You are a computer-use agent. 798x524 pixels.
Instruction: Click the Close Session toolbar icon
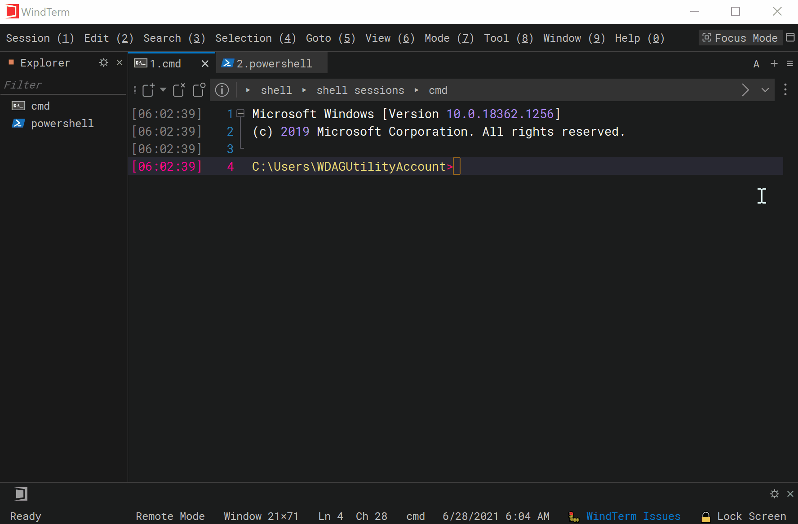pyautogui.click(x=179, y=90)
